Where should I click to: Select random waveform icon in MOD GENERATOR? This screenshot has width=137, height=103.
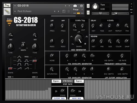[x=85, y=44]
